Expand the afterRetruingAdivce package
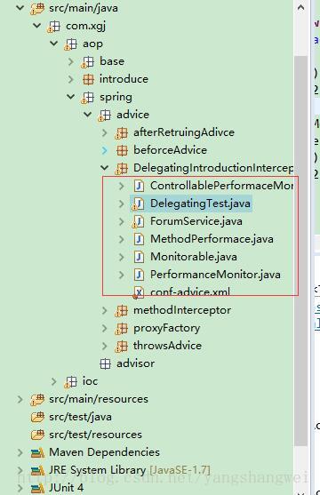Screen dimensions: 320x495 pos(105,132)
